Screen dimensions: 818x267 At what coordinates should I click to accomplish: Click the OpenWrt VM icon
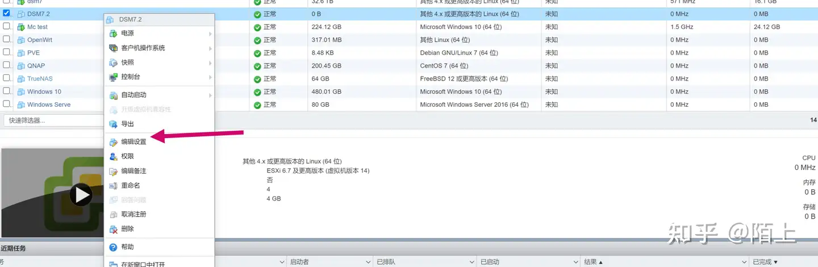pyautogui.click(x=21, y=40)
